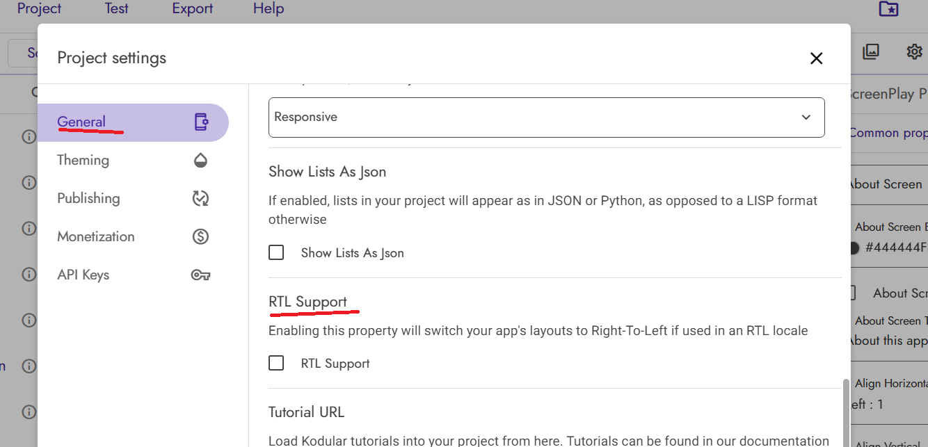The image size is (928, 447).
Task: Close the Project settings dialog
Action: [x=817, y=58]
